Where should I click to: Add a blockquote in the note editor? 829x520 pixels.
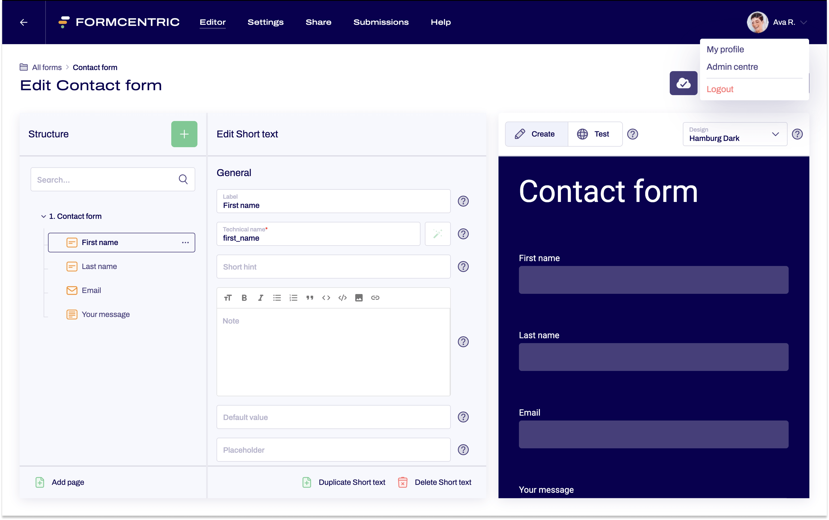pos(309,298)
